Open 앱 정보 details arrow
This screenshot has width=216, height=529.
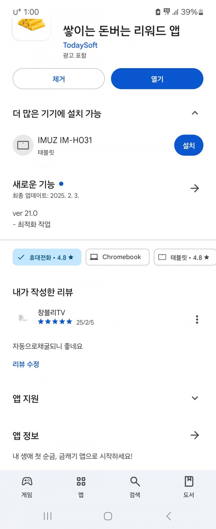pos(195,435)
